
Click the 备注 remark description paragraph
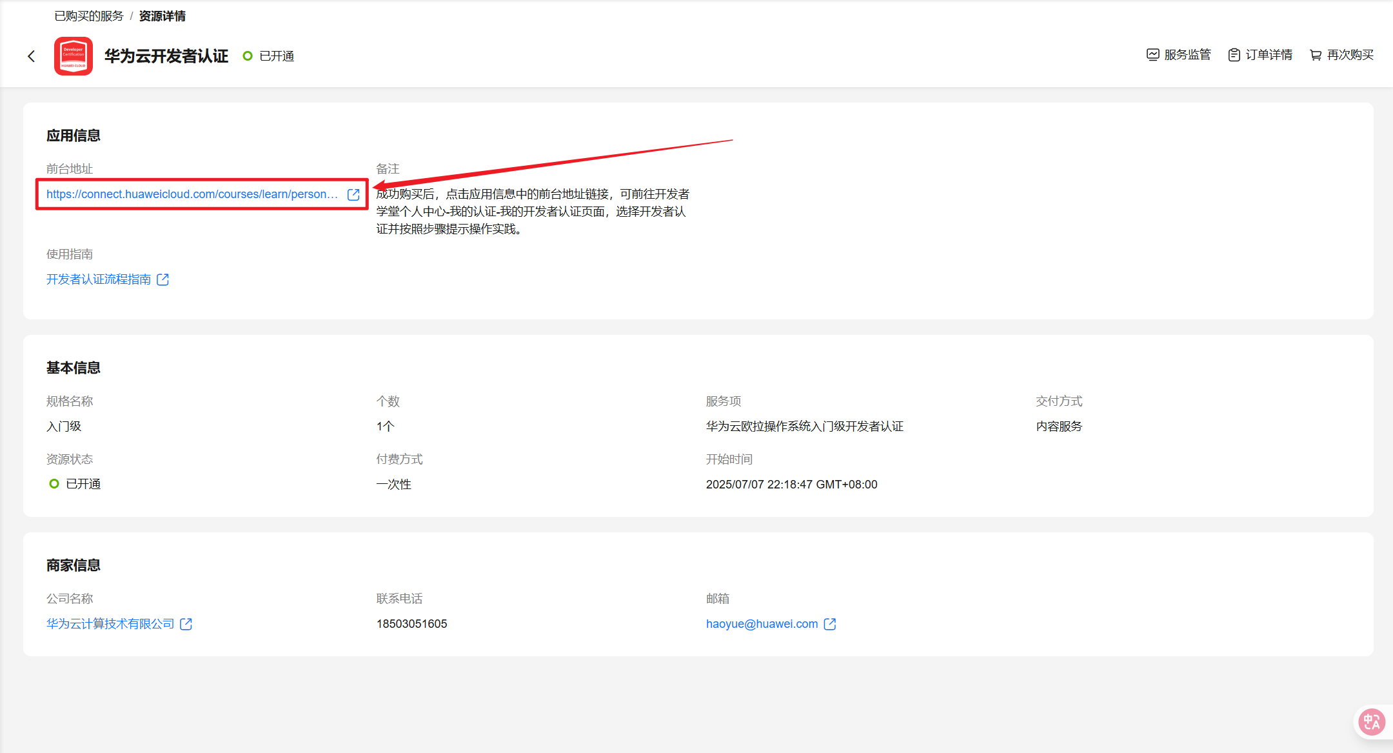click(533, 212)
